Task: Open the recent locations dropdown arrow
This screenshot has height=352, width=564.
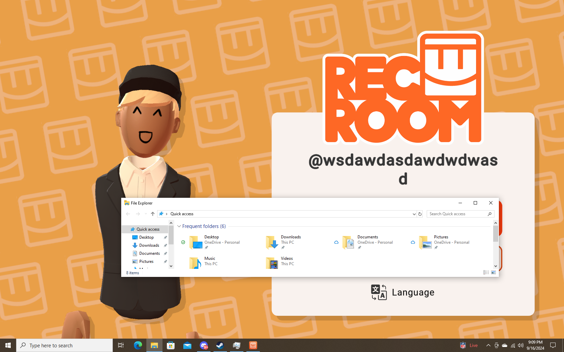Action: 146,214
